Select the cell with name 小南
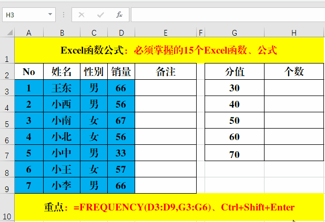The width and height of the screenshot is (325, 222). (x=62, y=120)
